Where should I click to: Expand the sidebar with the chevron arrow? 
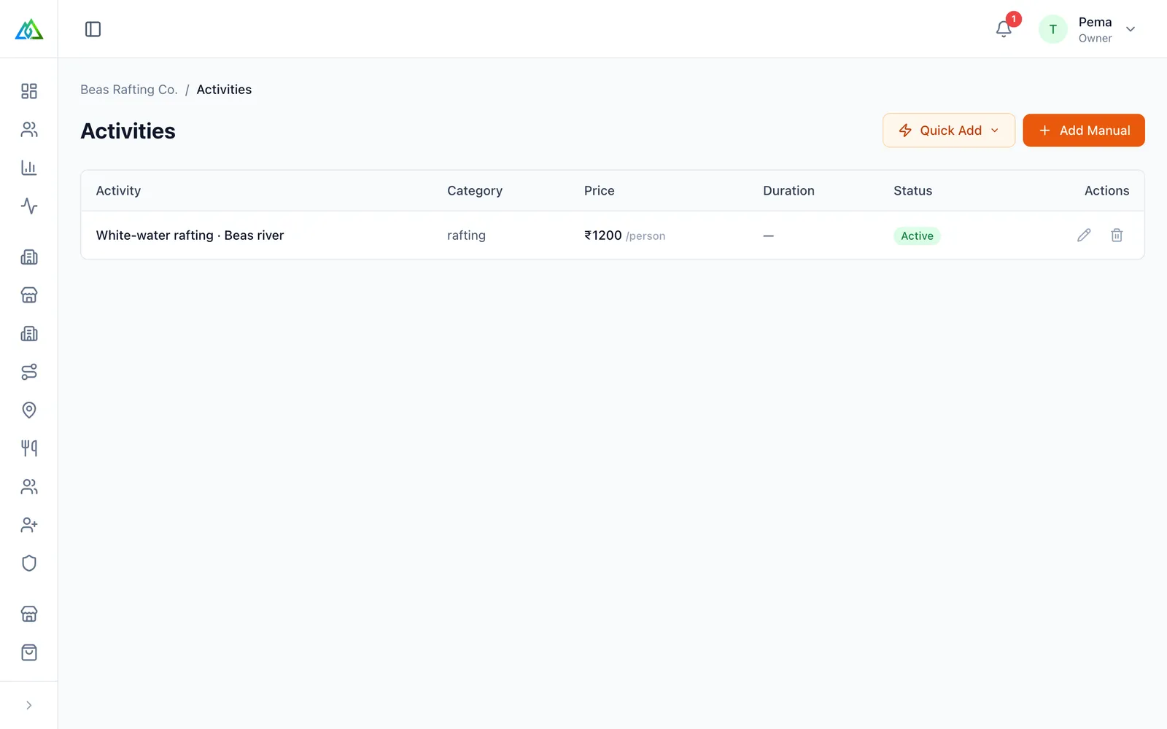tap(29, 705)
